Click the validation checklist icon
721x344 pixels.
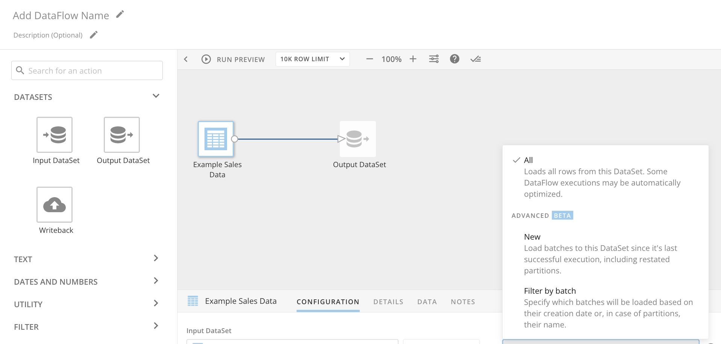tap(476, 59)
